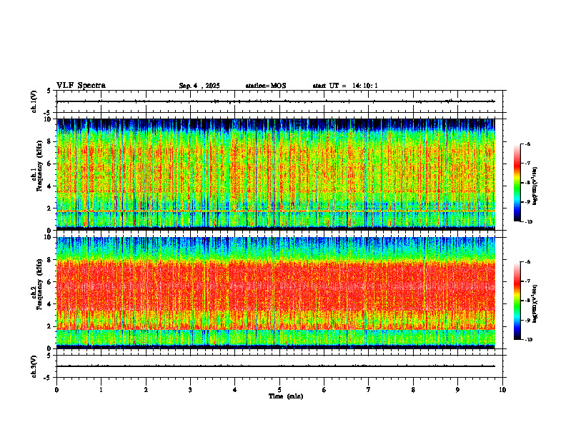Click the "-10" label on ch.1 color scale
The image size is (566, 437).
[529, 222]
